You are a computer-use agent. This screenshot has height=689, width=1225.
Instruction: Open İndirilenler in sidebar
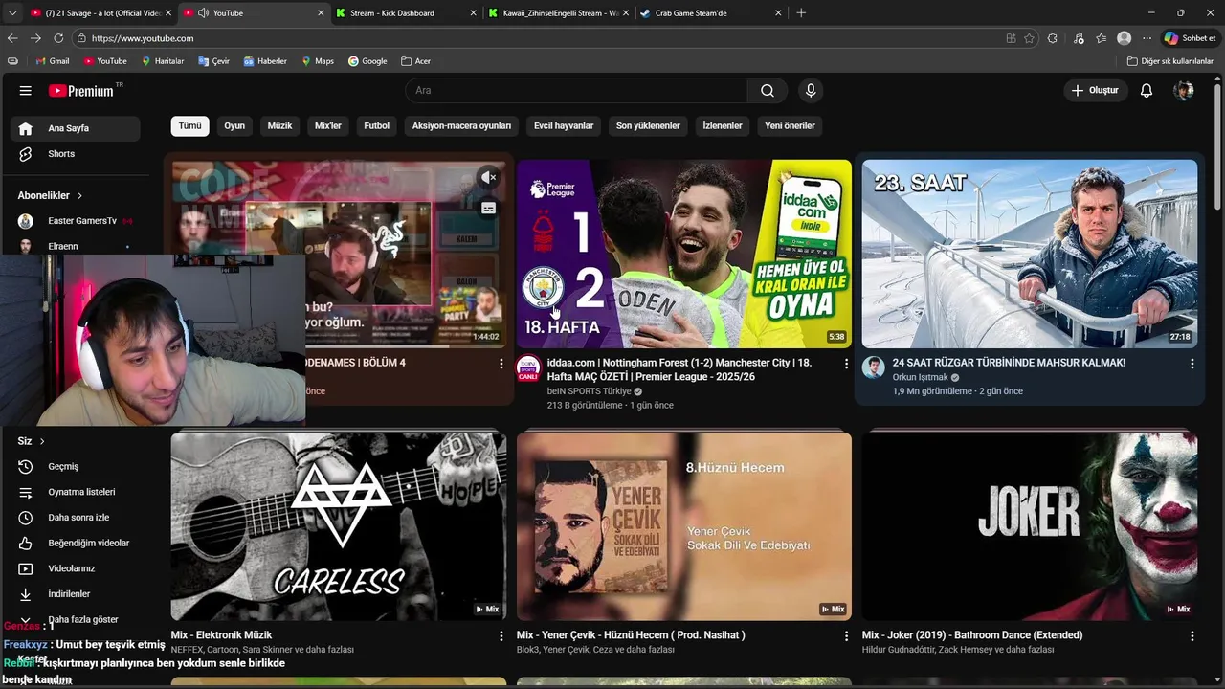click(x=76, y=594)
